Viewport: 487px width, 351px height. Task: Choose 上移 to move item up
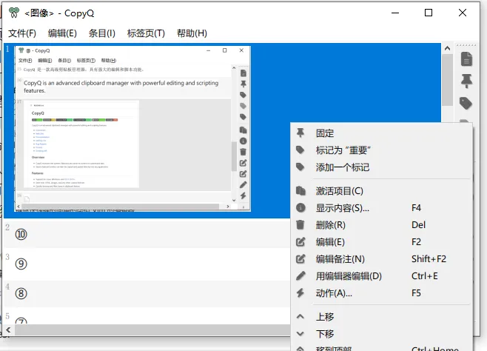381,317
